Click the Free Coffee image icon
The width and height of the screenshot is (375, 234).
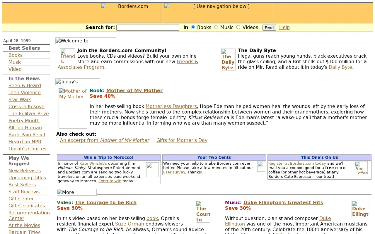point(361,168)
